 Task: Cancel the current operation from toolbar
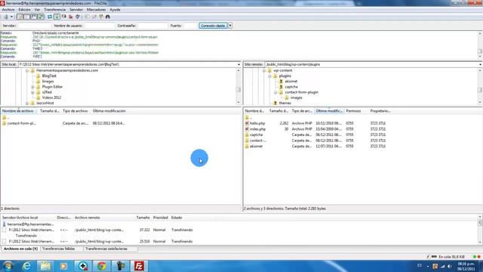click(63, 17)
